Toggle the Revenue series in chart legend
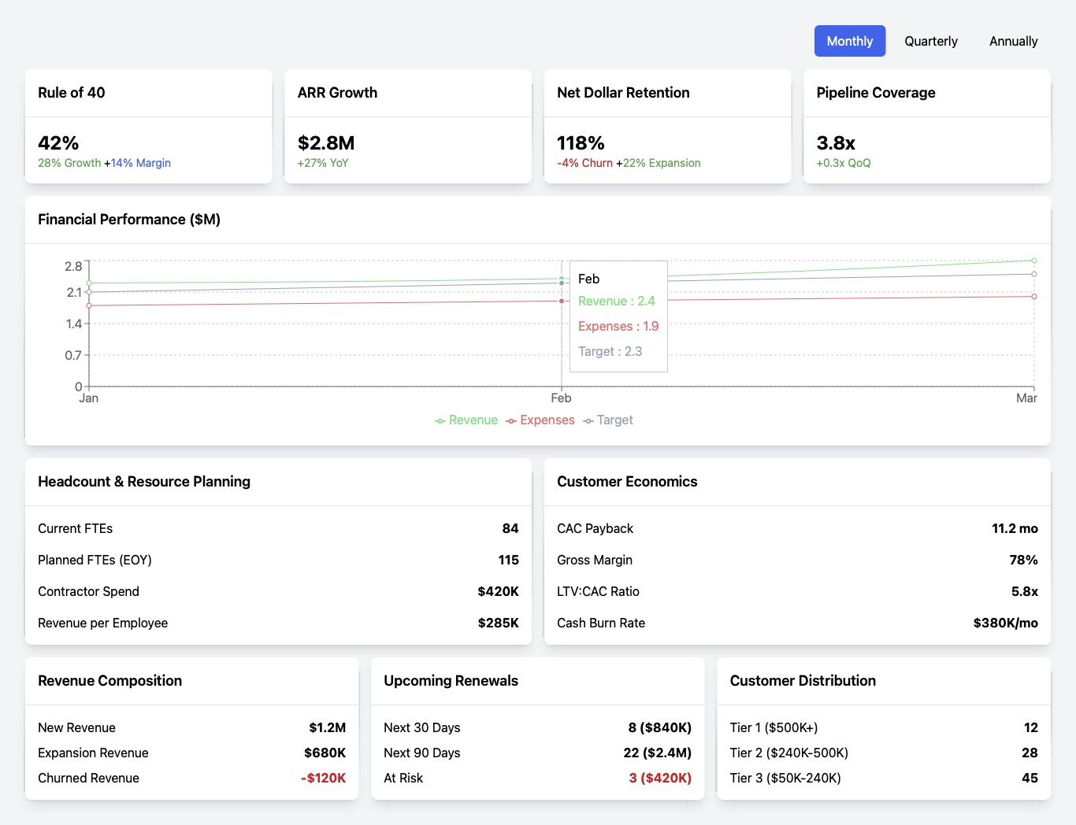1076x825 pixels. coord(466,420)
